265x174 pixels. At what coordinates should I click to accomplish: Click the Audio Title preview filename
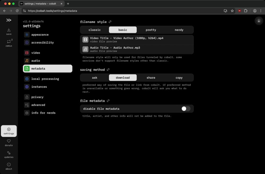[115, 48]
